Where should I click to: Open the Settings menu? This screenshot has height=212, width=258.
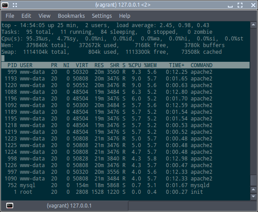102,16
